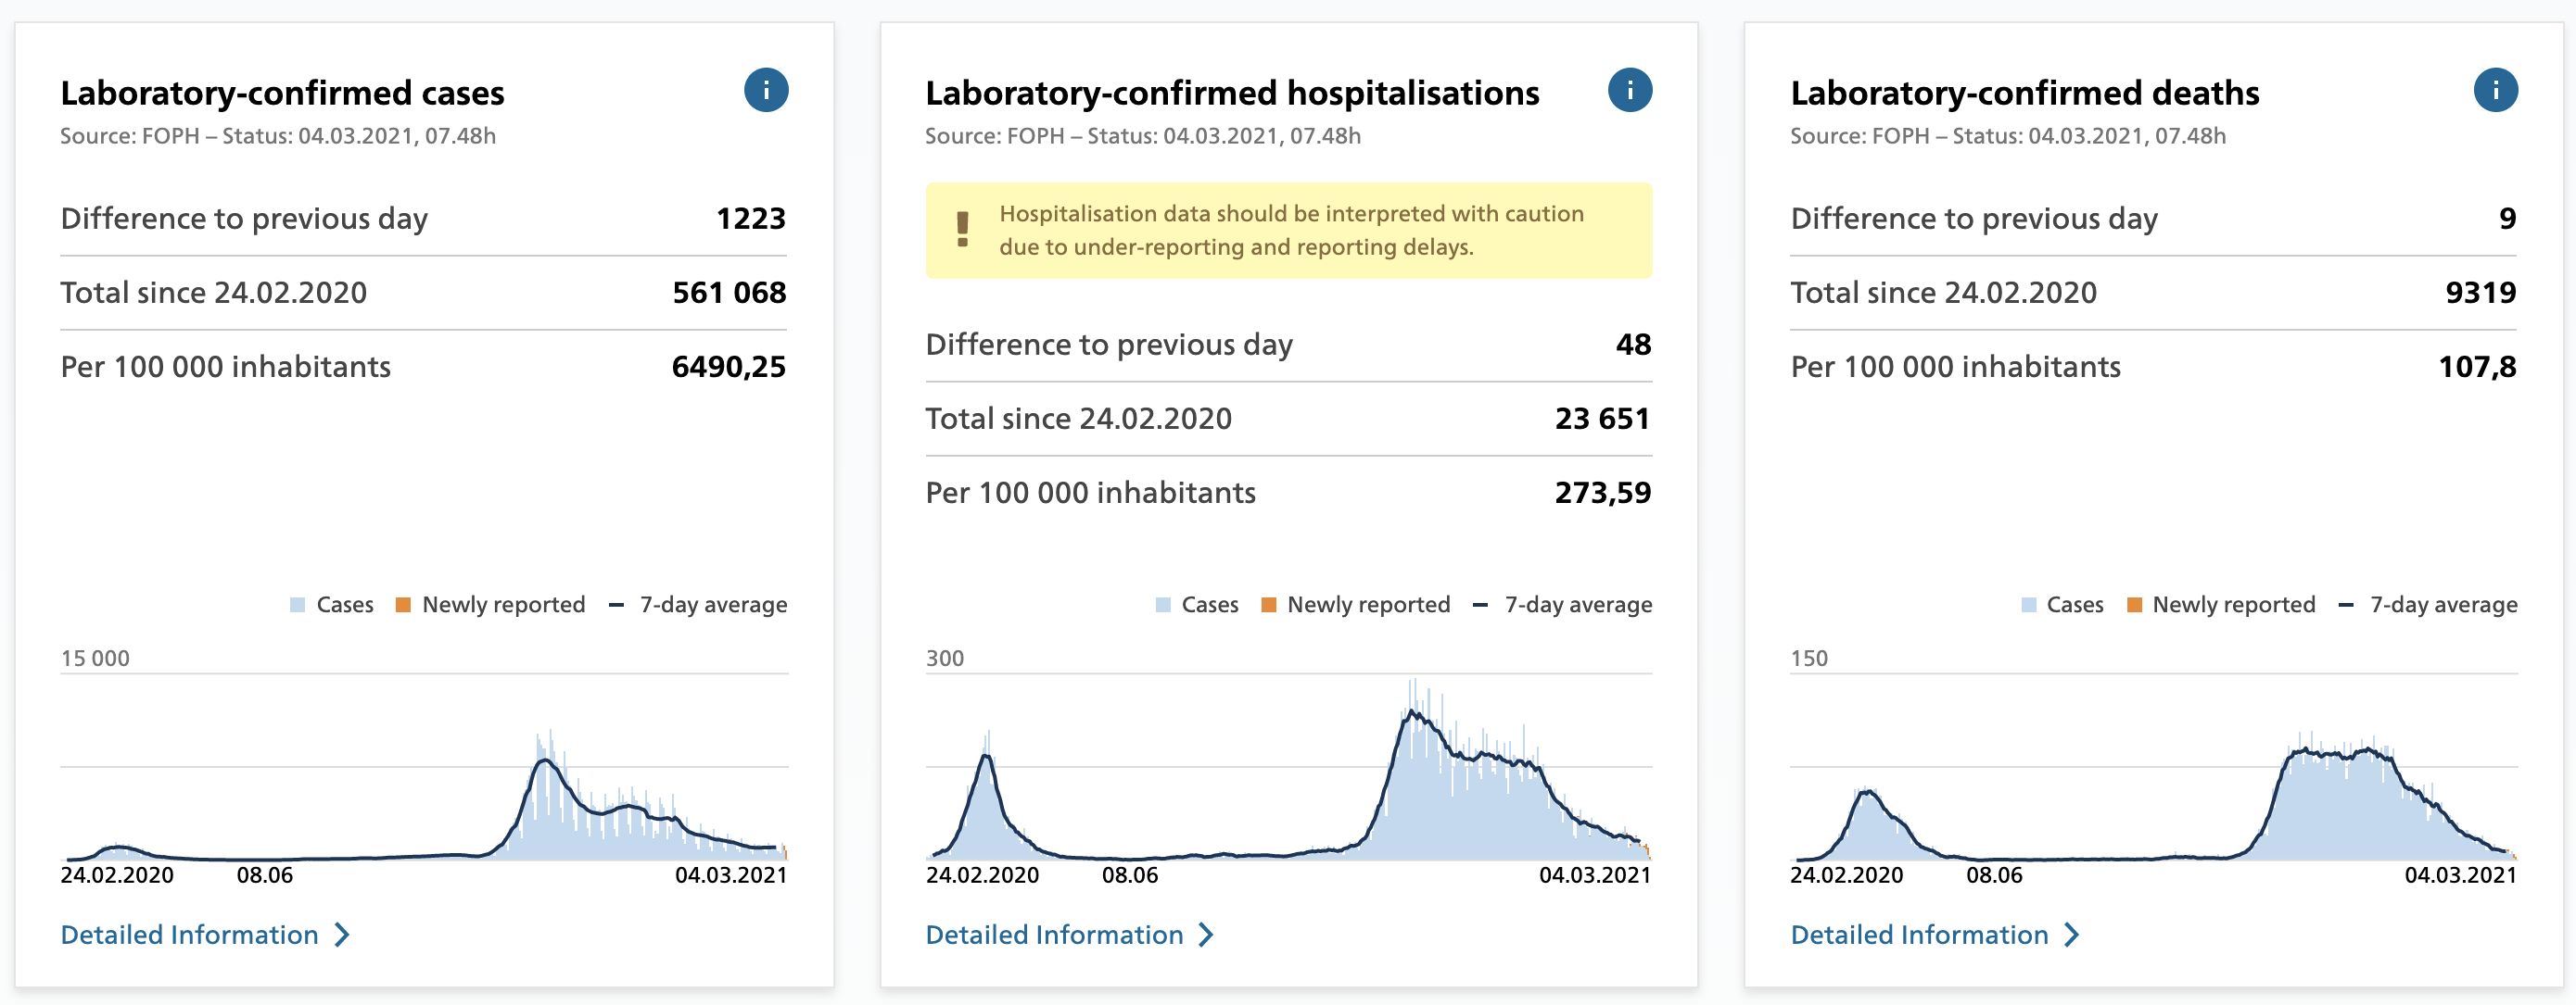This screenshot has height=1005, width=2576.
Task: Toggle Cases legend swatch in cases chart
Action: coord(298,606)
